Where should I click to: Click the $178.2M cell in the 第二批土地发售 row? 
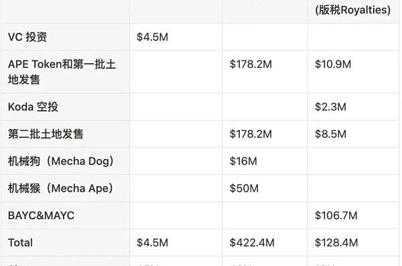click(x=251, y=134)
